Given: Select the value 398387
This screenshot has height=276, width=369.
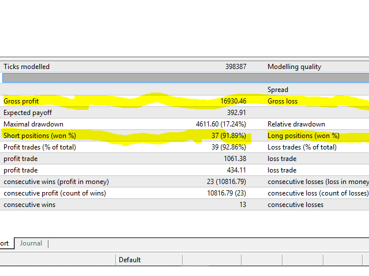Looking at the screenshot, I should pyautogui.click(x=236, y=67).
